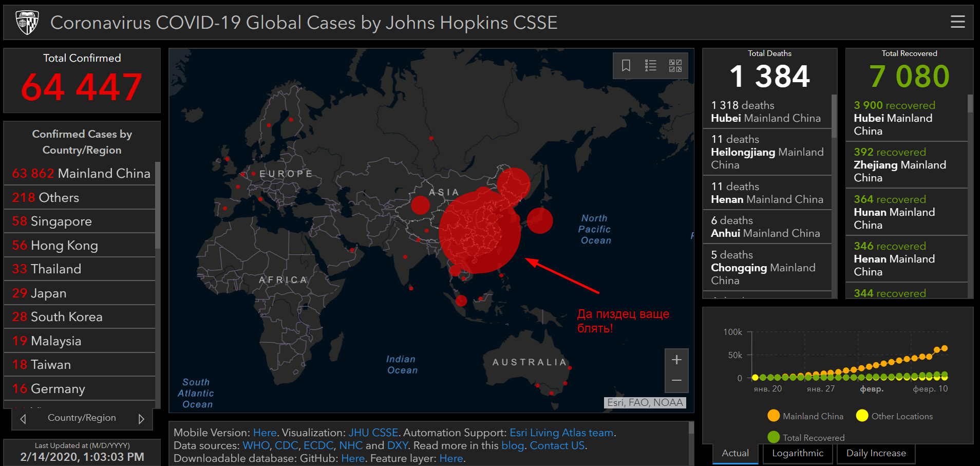Image resolution: width=980 pixels, height=466 pixels.
Task: Click the large red circle over China
Action: (480, 232)
